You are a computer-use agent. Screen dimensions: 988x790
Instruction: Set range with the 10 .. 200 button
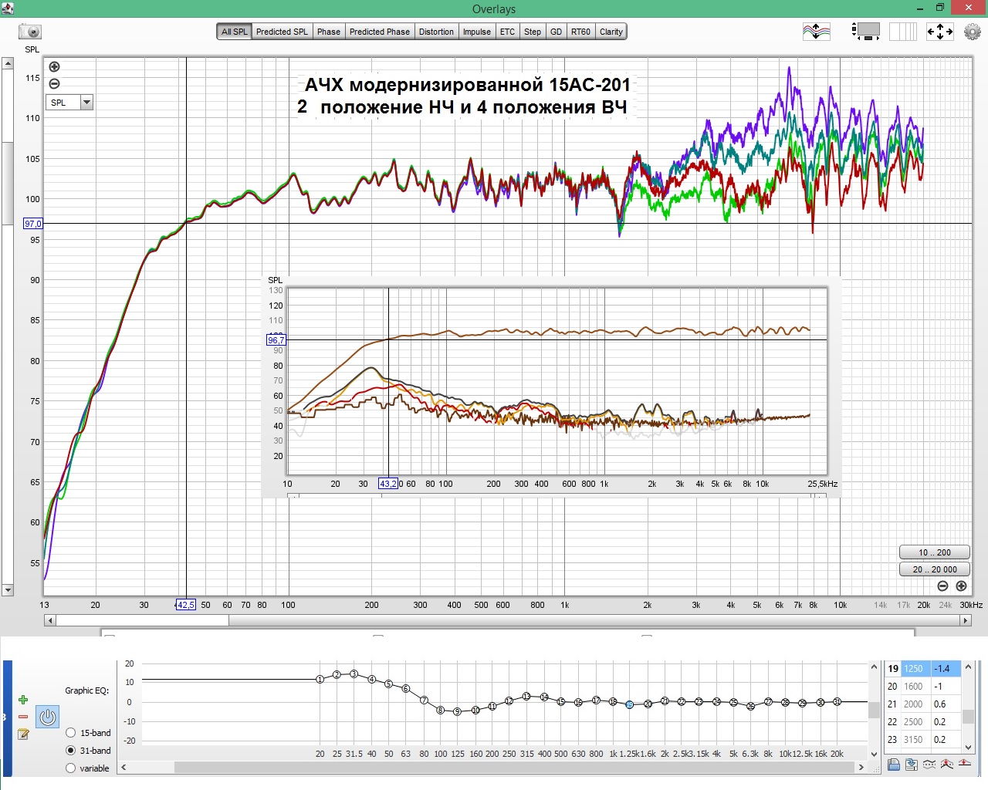point(934,552)
